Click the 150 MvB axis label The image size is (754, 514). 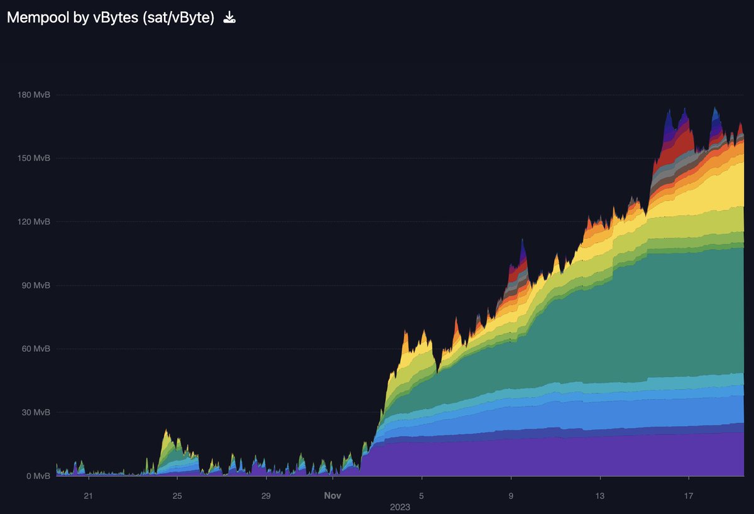click(33, 158)
